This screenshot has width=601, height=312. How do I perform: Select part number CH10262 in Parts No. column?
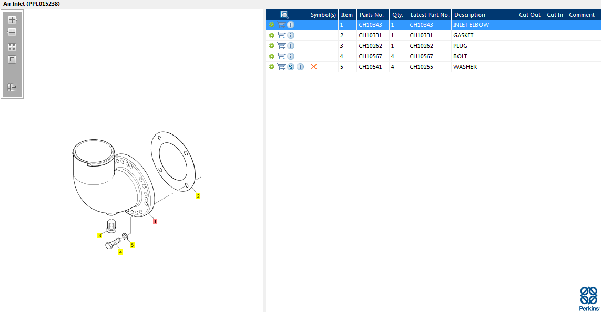[x=370, y=46]
